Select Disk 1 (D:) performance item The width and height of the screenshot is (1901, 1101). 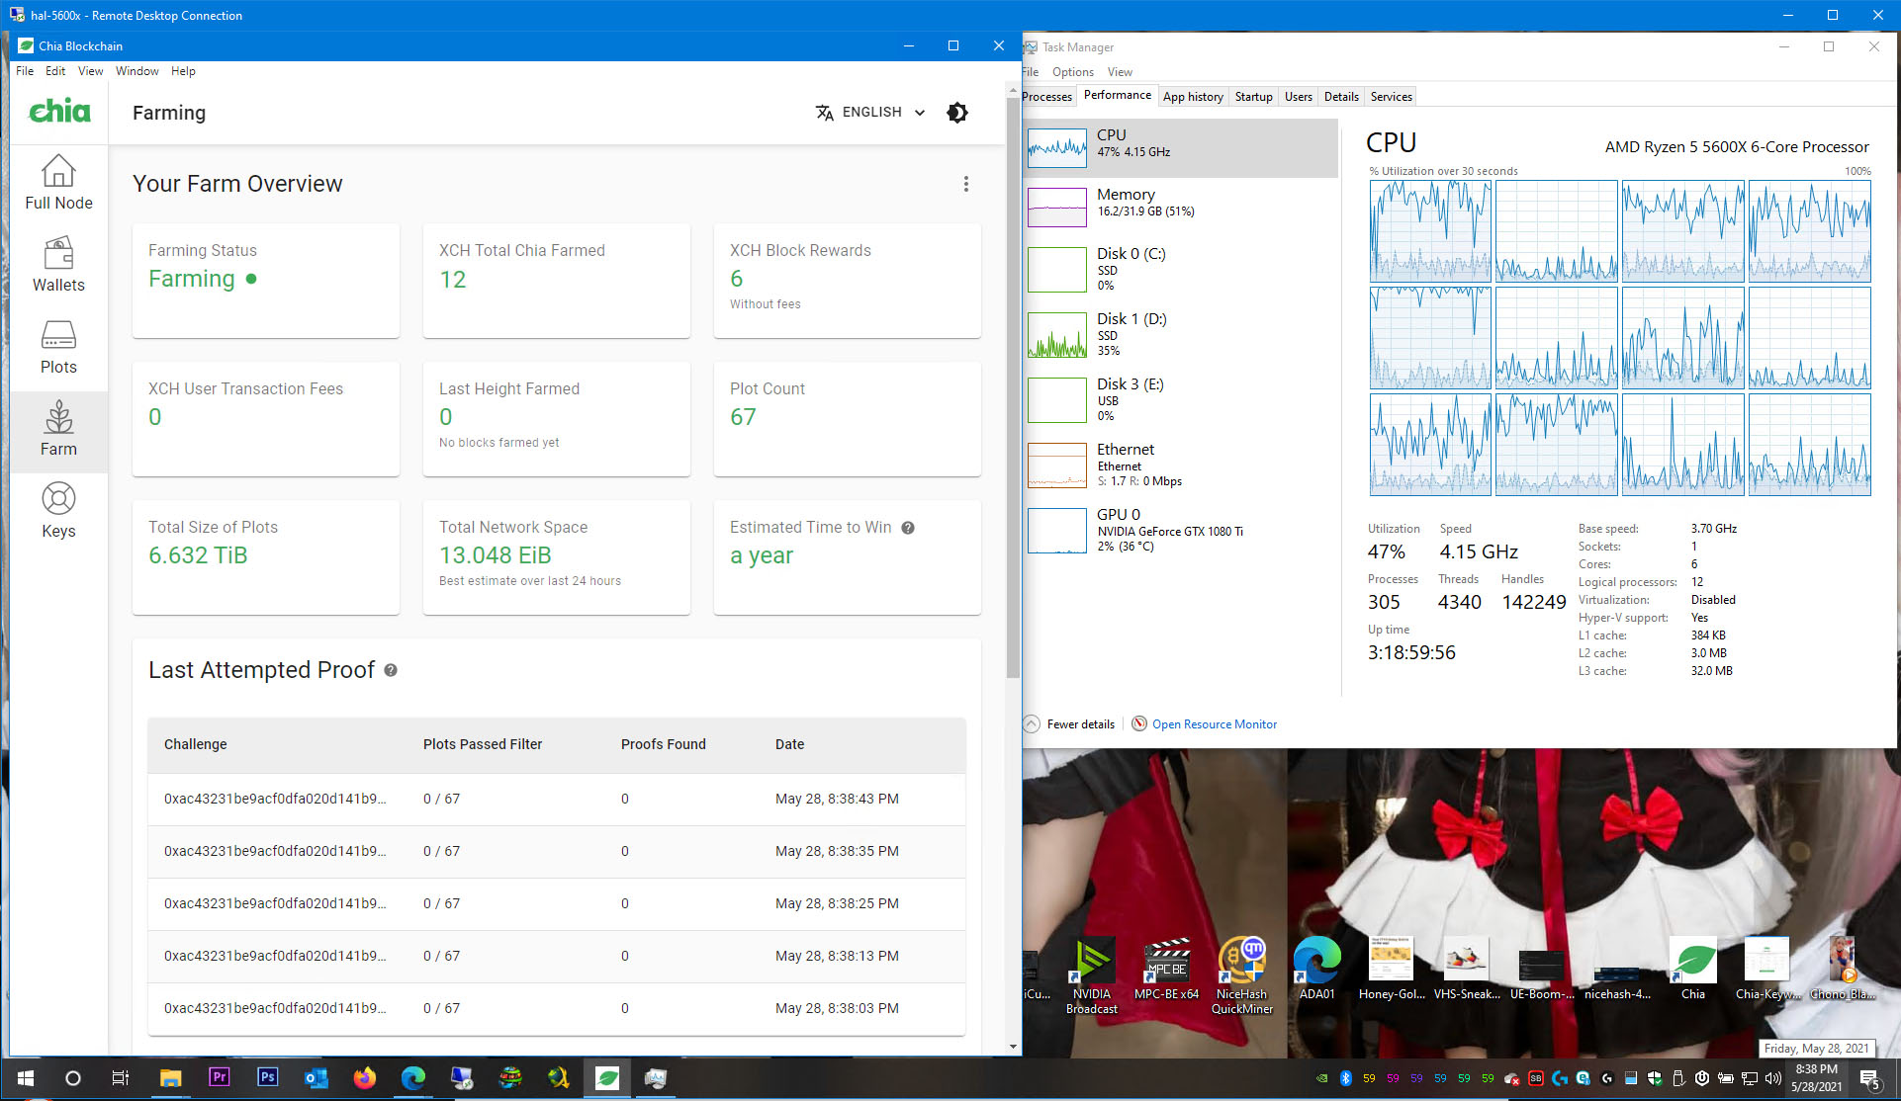pyautogui.click(x=1181, y=334)
